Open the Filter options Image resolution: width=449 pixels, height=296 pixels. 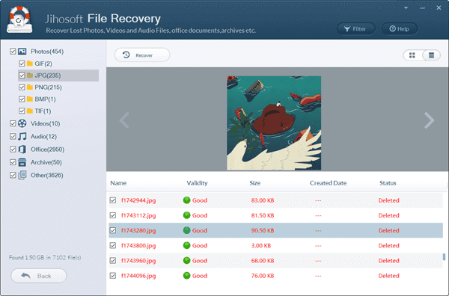355,29
